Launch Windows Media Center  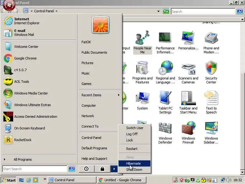(39, 93)
